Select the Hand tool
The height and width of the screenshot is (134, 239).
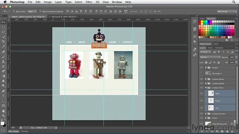[3, 111]
